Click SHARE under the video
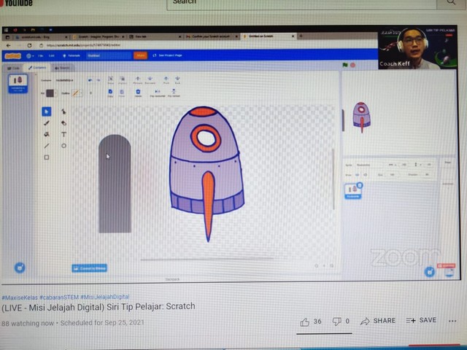The width and height of the screenshot is (467, 350). coord(379,321)
